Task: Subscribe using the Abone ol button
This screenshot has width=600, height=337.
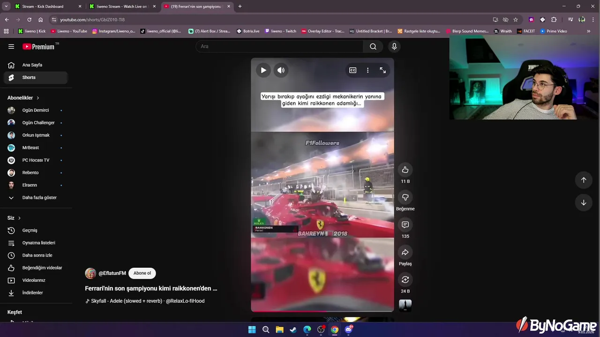Action: click(142, 273)
